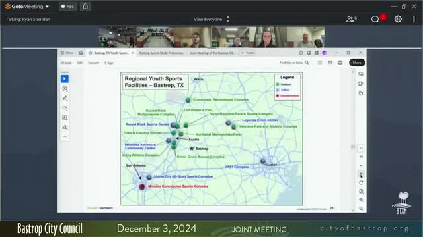Open the GoToMeeting more options menu
Screen dimensions: 423x237
point(414,19)
